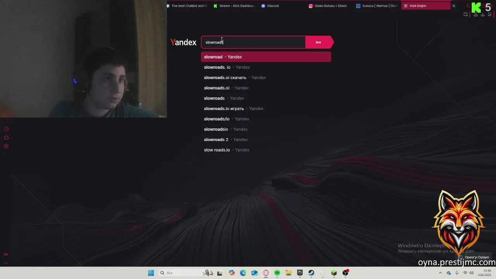This screenshot has width=496, height=279.
Task: Select suggestion "slowroads.io играть"
Action: coord(266,108)
